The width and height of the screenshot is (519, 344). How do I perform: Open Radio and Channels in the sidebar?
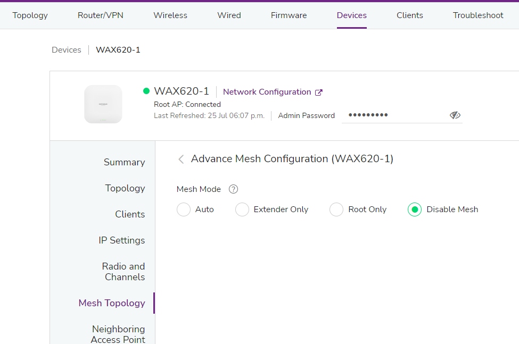[123, 271]
